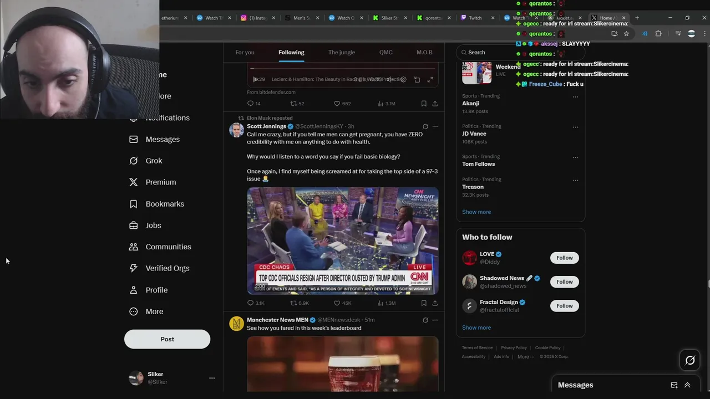
Task: Enable picture-in-picture on the Leclerc & Hamilton video
Action: pos(417,80)
